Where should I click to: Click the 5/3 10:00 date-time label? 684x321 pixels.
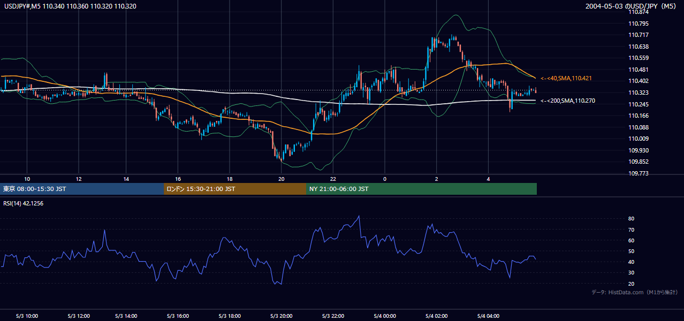click(x=27, y=316)
